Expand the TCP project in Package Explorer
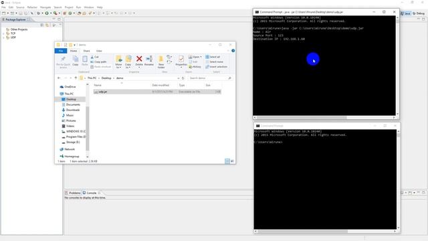Screen dimensions: 428x241 tap(3, 33)
